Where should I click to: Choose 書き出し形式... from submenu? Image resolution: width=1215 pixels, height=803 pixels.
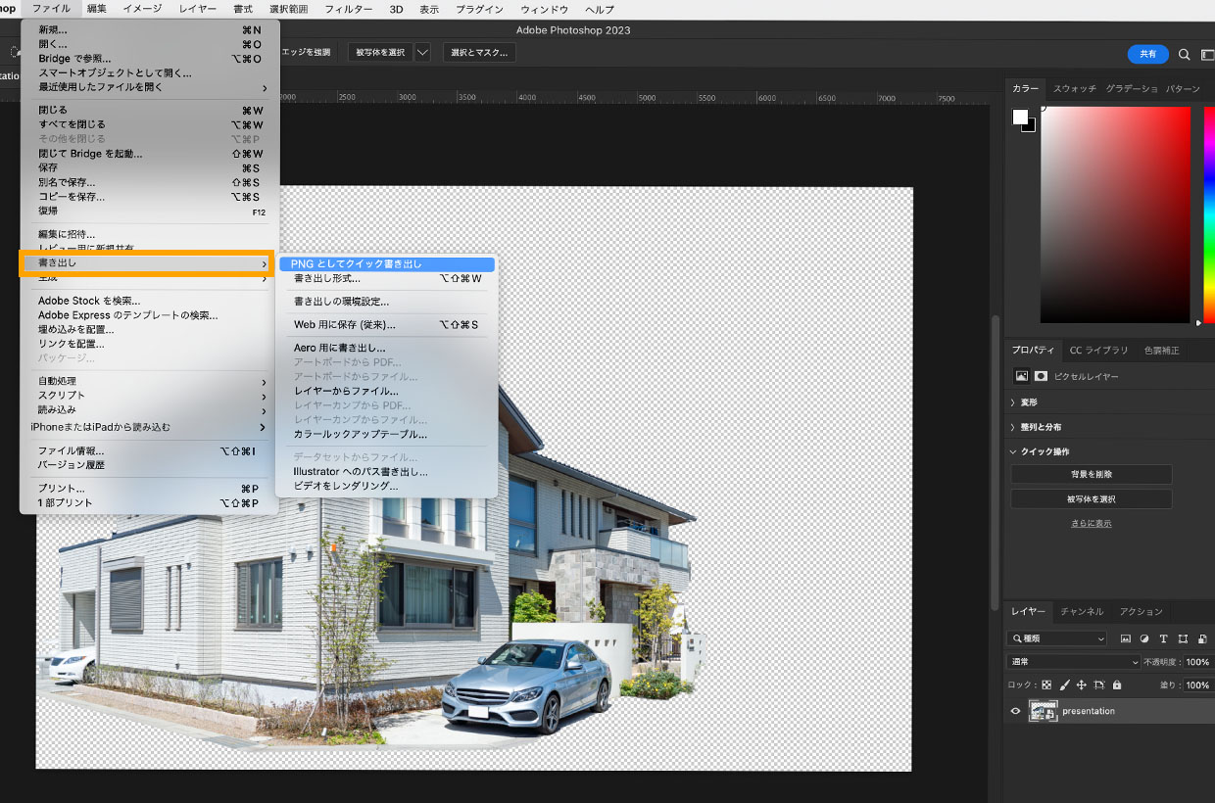pyautogui.click(x=387, y=279)
